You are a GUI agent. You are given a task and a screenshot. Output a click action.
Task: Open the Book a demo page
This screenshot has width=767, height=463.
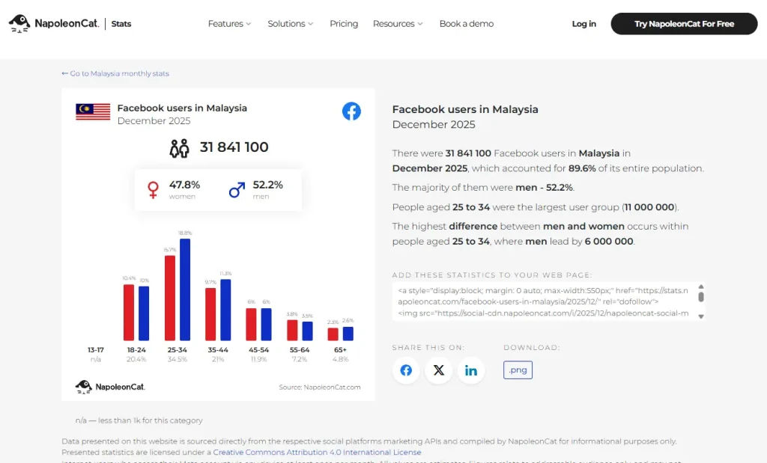coord(466,24)
